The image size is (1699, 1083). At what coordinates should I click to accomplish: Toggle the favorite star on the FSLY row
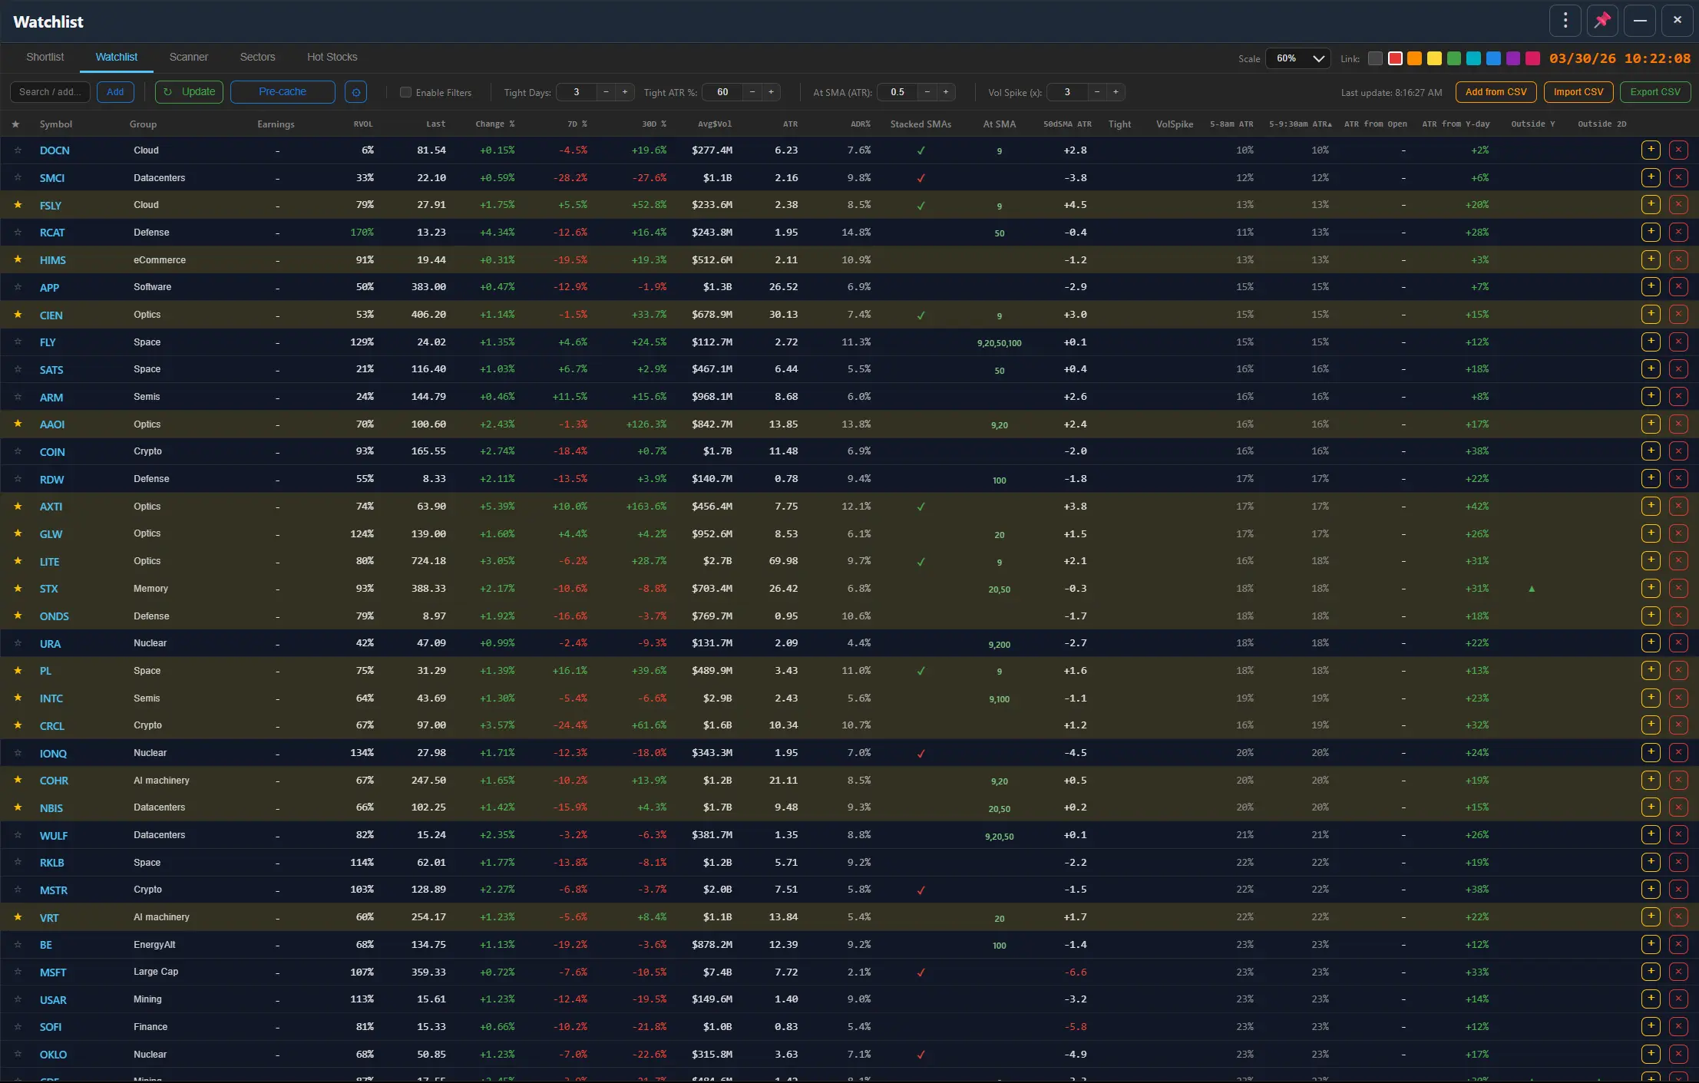click(18, 205)
